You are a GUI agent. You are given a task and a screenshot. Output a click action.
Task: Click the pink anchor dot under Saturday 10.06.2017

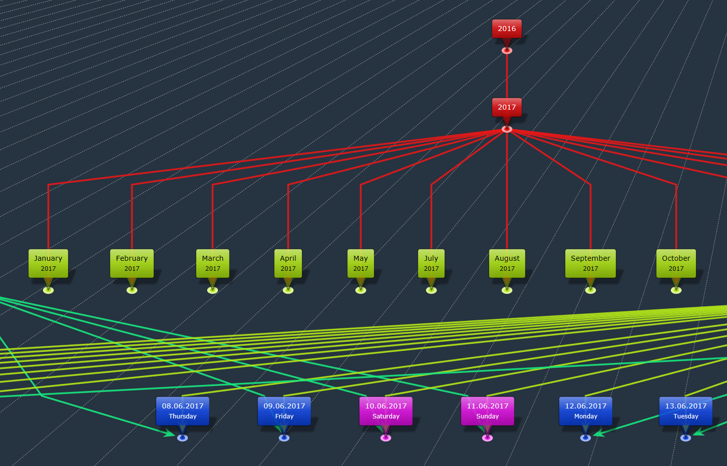(386, 438)
